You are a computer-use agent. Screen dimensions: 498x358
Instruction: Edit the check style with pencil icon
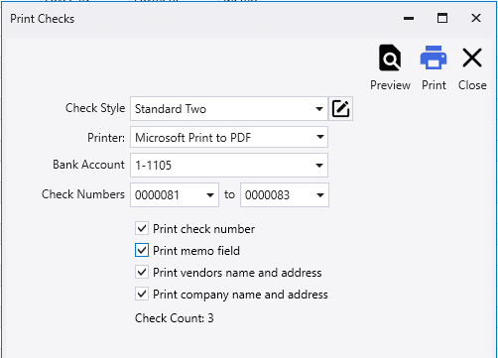340,109
